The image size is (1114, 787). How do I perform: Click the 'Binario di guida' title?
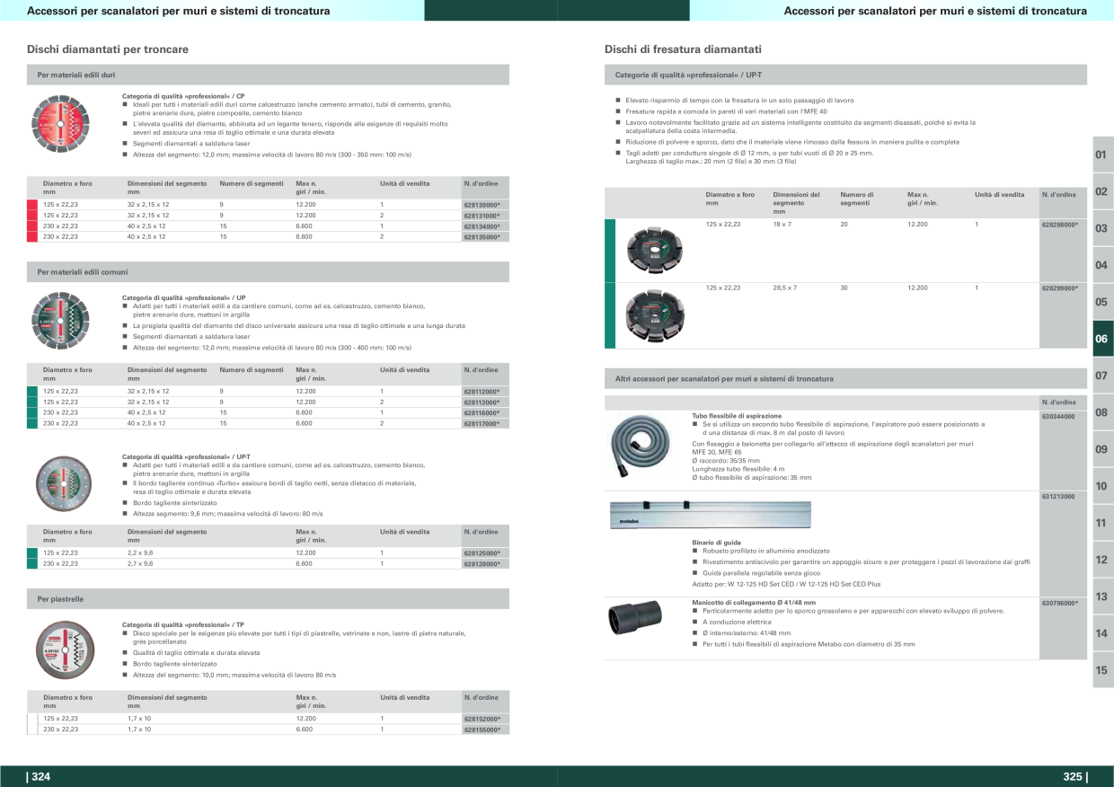tap(716, 543)
